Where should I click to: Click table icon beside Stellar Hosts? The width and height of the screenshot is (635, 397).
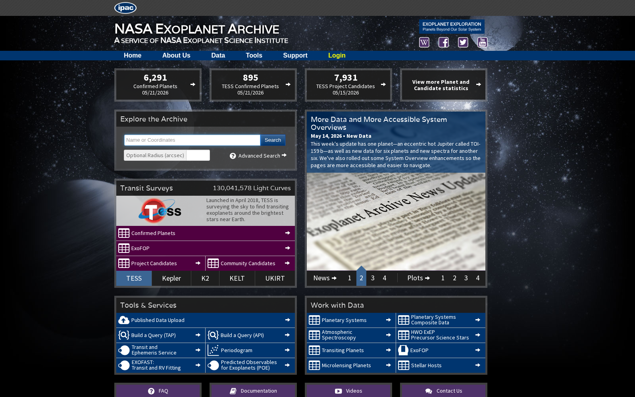coord(404,365)
